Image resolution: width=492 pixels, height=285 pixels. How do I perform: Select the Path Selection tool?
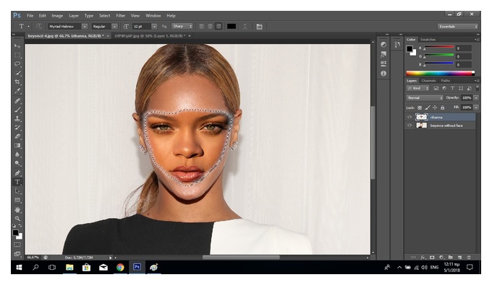17,190
